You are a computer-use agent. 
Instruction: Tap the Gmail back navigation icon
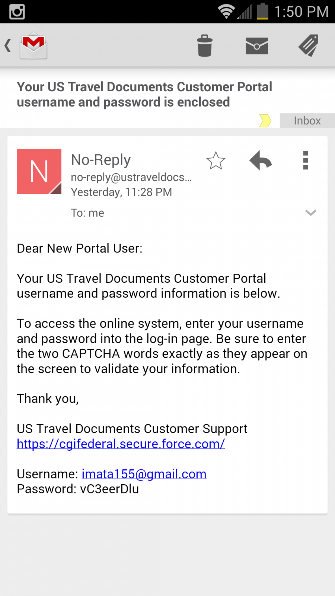tap(26, 46)
